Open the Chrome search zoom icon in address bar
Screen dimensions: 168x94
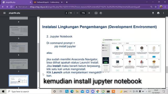[151, 7]
